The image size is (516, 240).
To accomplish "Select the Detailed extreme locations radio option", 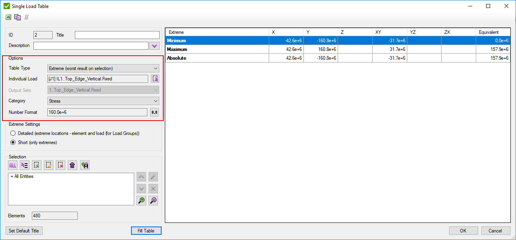I will point(13,133).
